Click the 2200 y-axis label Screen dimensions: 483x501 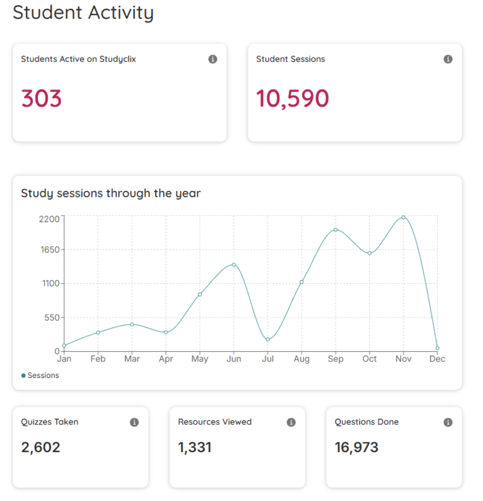[x=49, y=219]
